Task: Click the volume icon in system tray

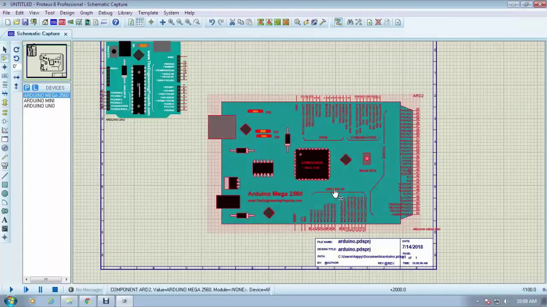Action: [507, 301]
